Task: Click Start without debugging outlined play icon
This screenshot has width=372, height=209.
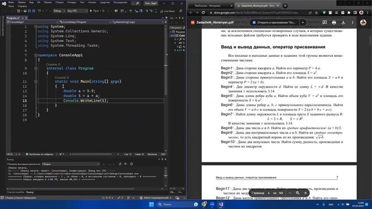Action: click(103, 11)
